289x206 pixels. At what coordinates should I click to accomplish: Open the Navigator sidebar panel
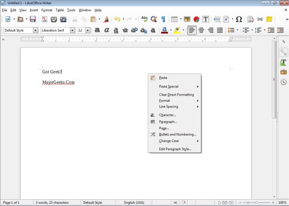pyautogui.click(x=283, y=82)
